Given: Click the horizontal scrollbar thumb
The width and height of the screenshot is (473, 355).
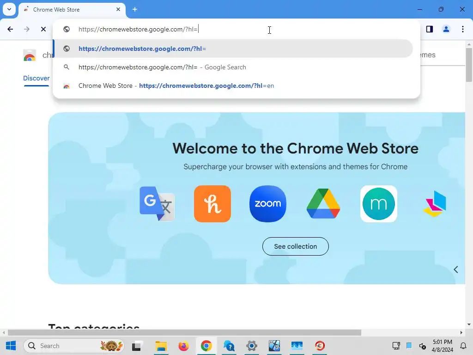Looking at the screenshot, I should pyautogui.click(x=184, y=333).
